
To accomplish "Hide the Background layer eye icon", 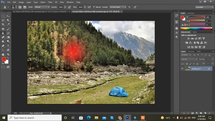I will (x=182, y=69).
